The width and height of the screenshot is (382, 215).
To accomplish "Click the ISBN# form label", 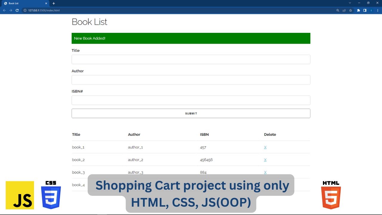I will click(x=77, y=91).
